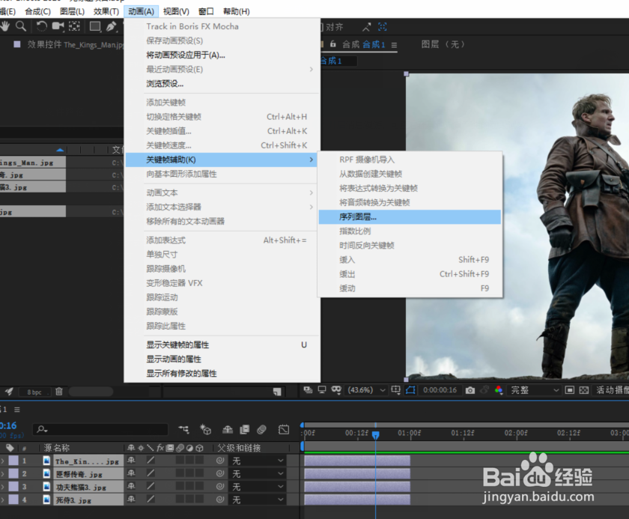Image resolution: width=629 pixels, height=519 pixels.
Task: Click the timeline layer search field
Action: pyautogui.click(x=100, y=430)
